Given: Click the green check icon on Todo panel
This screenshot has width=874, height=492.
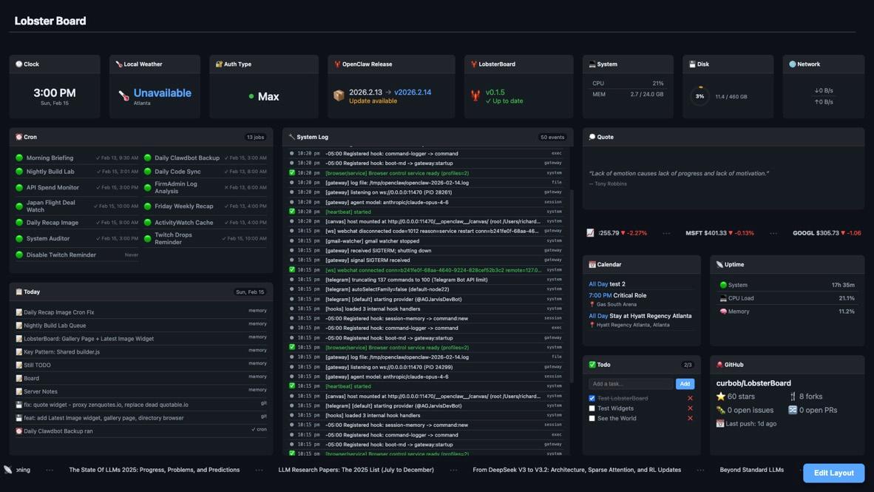Looking at the screenshot, I should pyautogui.click(x=592, y=364).
